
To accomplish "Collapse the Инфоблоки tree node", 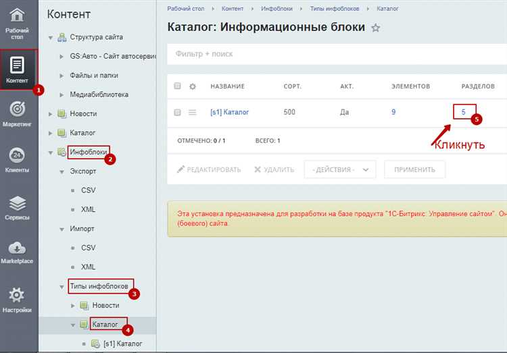I will pos(51,153).
